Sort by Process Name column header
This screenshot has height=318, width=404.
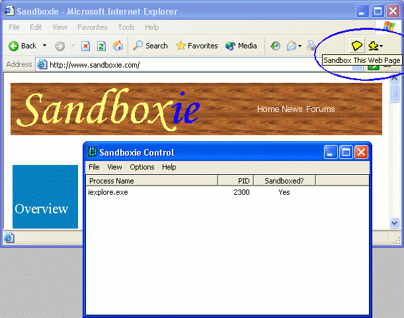152,181
